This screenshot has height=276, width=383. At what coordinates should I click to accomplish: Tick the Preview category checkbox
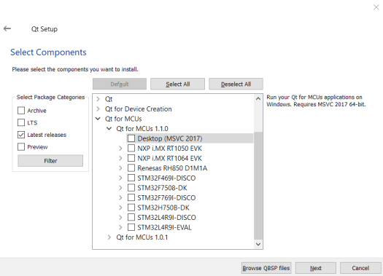point(21,147)
